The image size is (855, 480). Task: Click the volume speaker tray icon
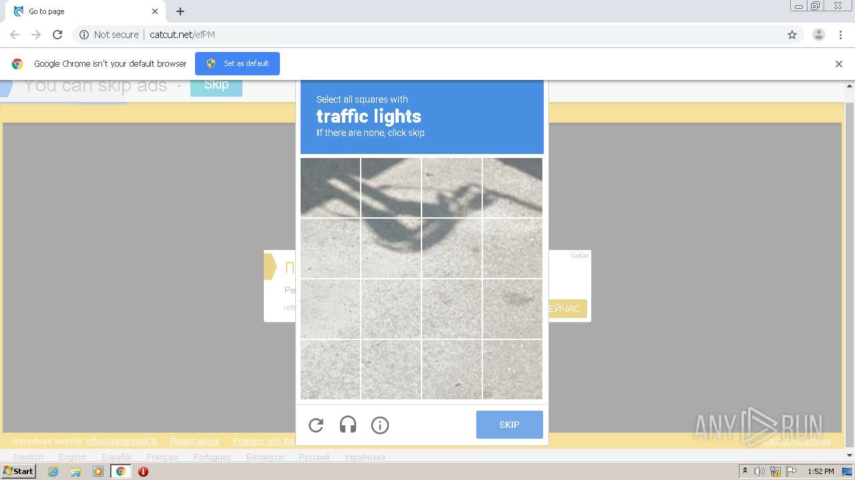[759, 471]
